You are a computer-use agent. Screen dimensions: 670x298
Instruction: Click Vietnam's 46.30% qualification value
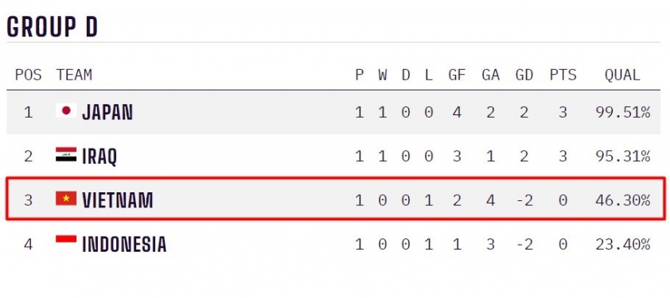622,200
